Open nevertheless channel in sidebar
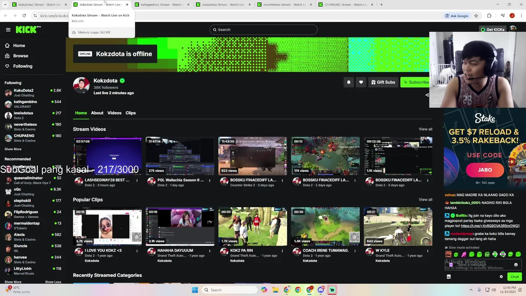 pos(33,127)
